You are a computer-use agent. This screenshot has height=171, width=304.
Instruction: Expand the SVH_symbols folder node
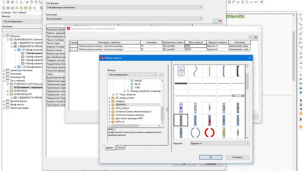point(109,108)
